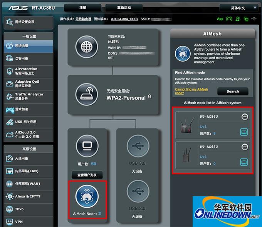Click WPA2-Personal security level text
262x227 pixels.
pyautogui.click(x=126, y=98)
